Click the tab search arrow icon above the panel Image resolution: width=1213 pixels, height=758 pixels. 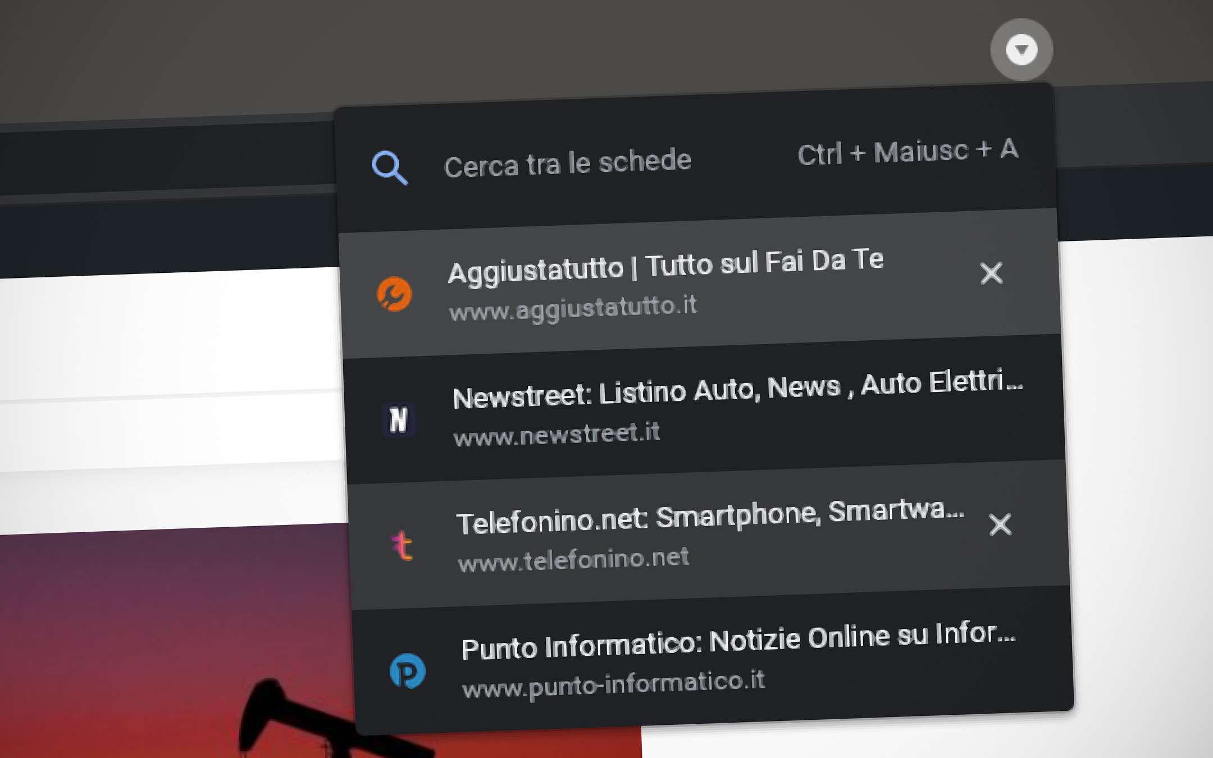(x=1021, y=49)
